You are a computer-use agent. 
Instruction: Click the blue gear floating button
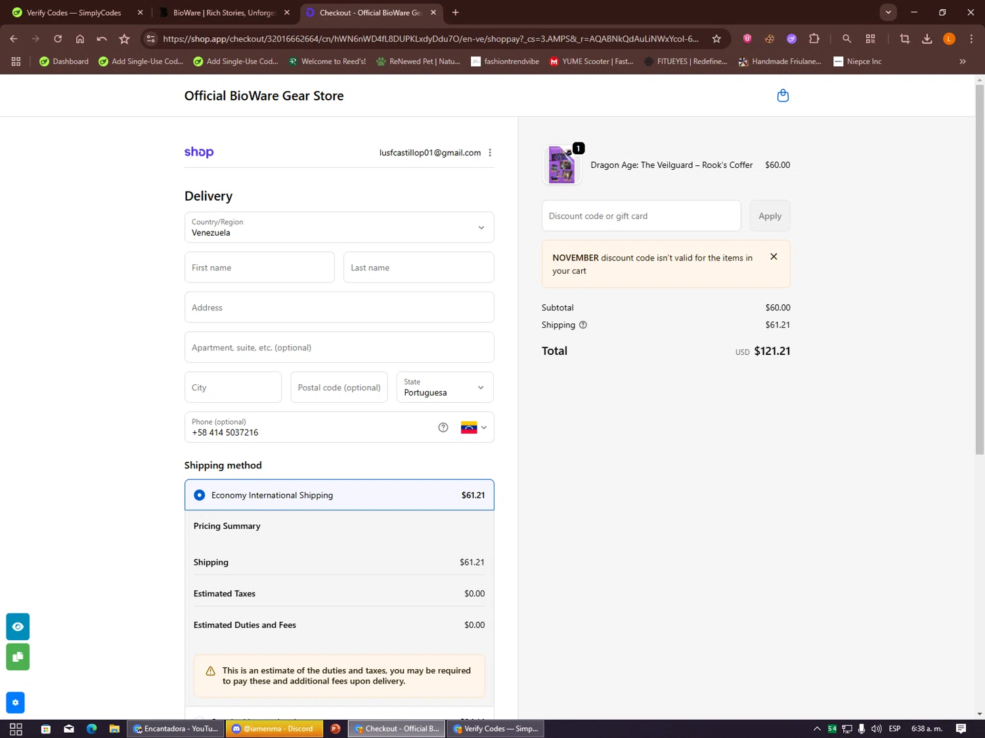[15, 703]
